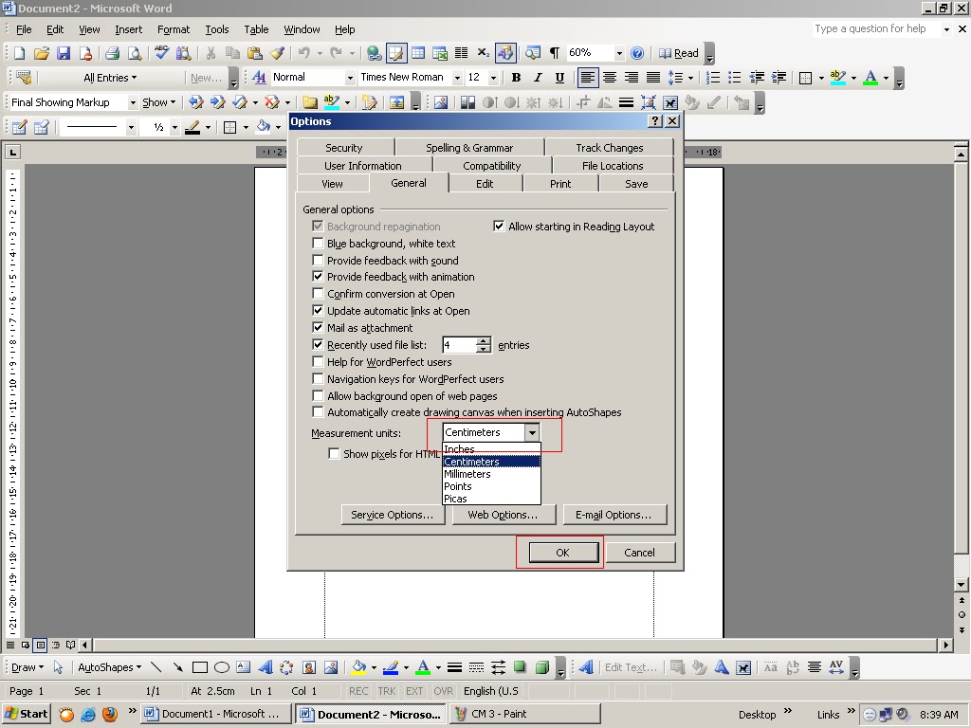
Task: Check Blue background, white text
Action: click(x=318, y=244)
